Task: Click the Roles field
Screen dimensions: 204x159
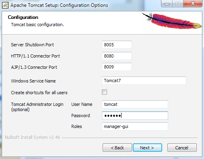Action: [x=135, y=126]
